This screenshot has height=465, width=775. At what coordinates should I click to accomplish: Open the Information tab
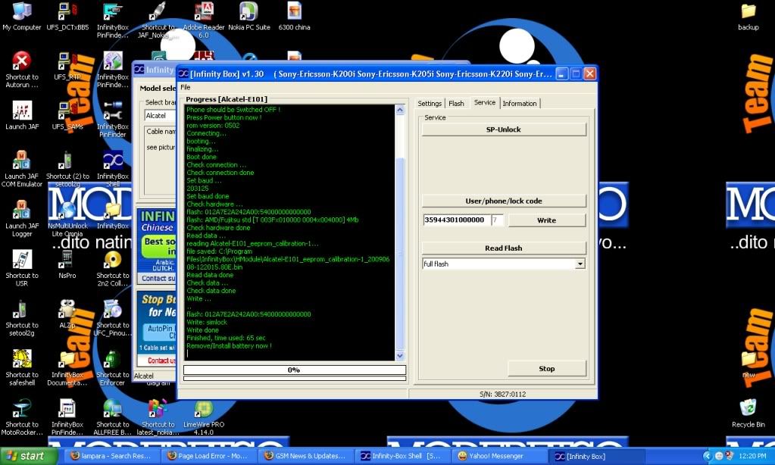(520, 104)
